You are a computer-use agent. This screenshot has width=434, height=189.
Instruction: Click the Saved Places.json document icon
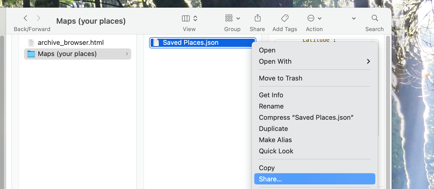tap(156, 43)
